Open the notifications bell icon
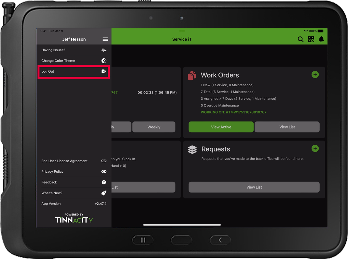 pos(322,39)
